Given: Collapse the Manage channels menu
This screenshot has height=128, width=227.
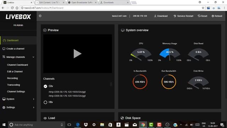Looking at the screenshot, I should pyautogui.click(x=33, y=57).
